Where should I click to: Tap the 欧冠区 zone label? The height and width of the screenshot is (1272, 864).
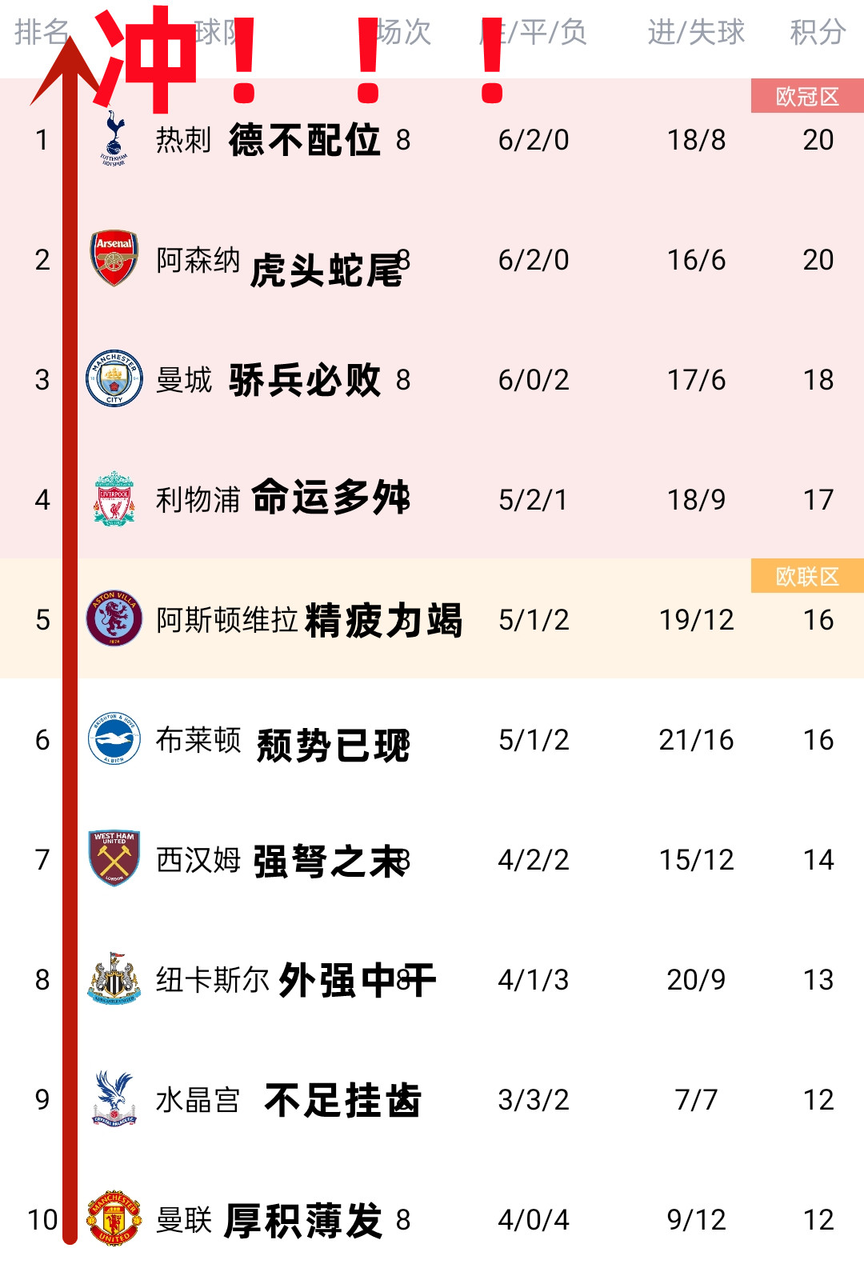[807, 96]
